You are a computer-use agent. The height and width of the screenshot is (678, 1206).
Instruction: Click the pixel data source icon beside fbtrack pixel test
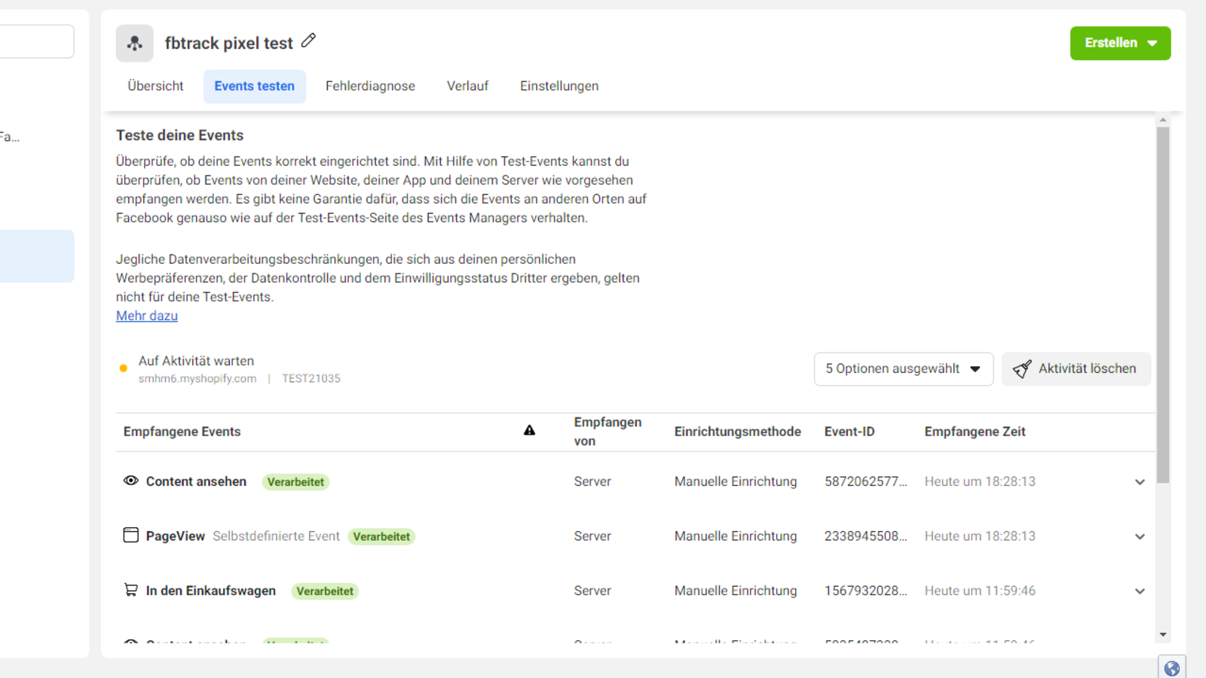click(x=135, y=43)
